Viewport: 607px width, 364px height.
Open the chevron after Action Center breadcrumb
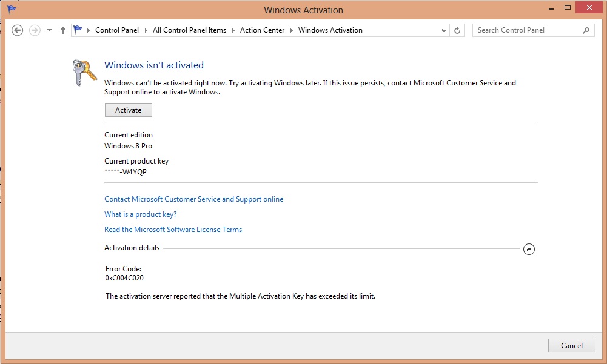coord(291,30)
